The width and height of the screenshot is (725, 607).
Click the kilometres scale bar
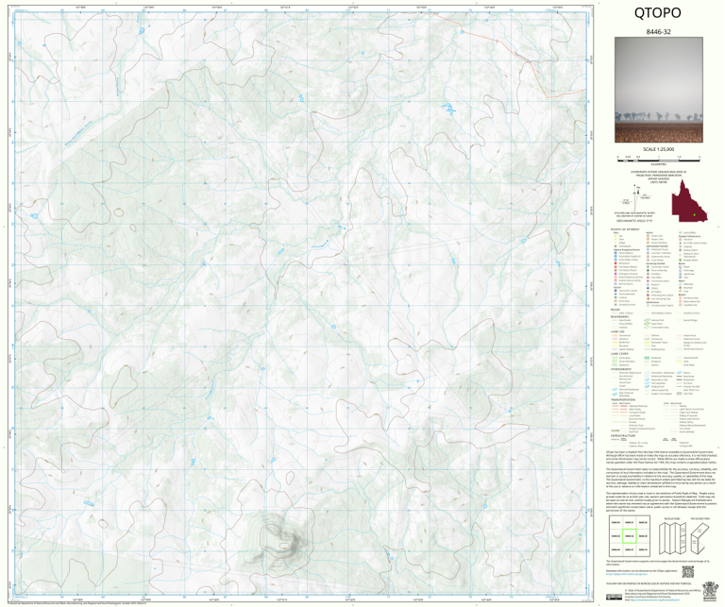pos(658,159)
